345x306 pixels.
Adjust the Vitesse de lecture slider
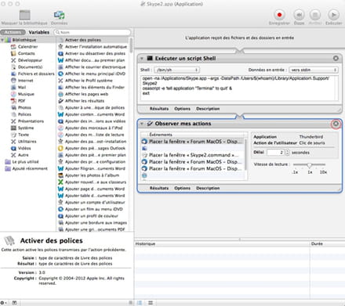tap(309, 165)
